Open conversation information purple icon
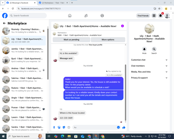 click(122, 26)
